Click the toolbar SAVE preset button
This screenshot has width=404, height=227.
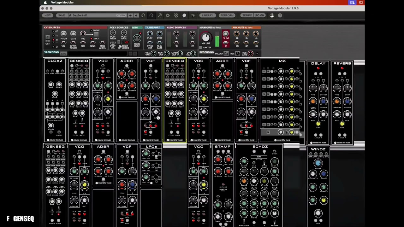click(x=61, y=15)
